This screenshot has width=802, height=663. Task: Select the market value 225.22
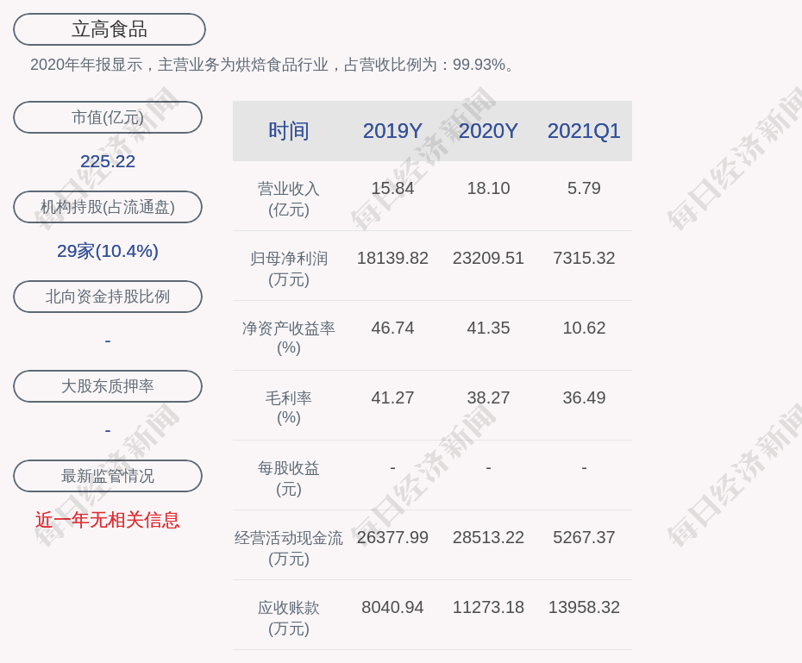[108, 161]
